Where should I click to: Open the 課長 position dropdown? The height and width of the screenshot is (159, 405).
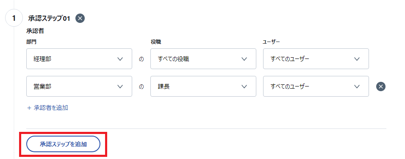click(203, 86)
